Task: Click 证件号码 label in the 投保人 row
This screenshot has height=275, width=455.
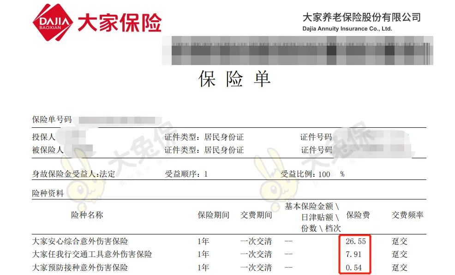Action: coord(316,137)
